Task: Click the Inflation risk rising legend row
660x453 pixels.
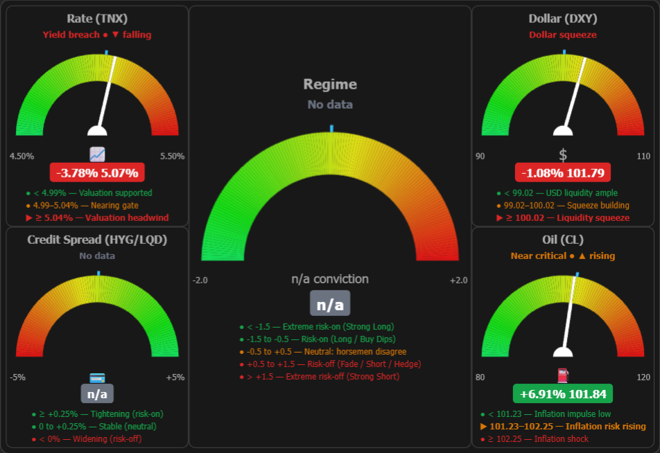Action: tap(563, 427)
